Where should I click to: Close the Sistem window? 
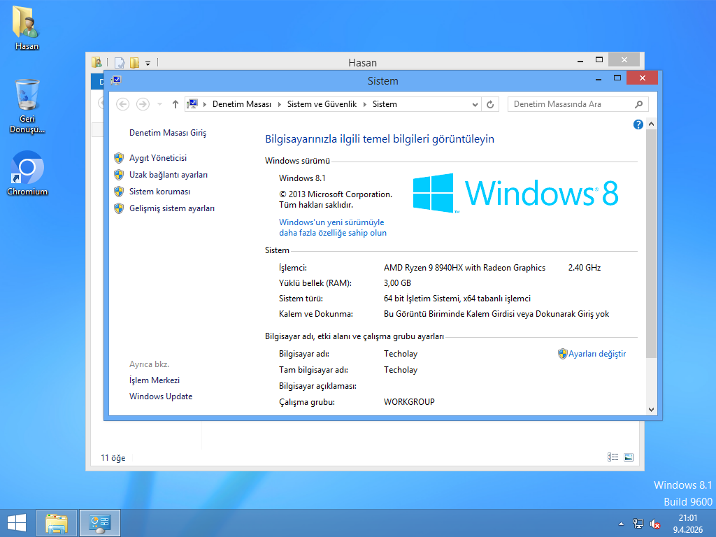coord(643,78)
